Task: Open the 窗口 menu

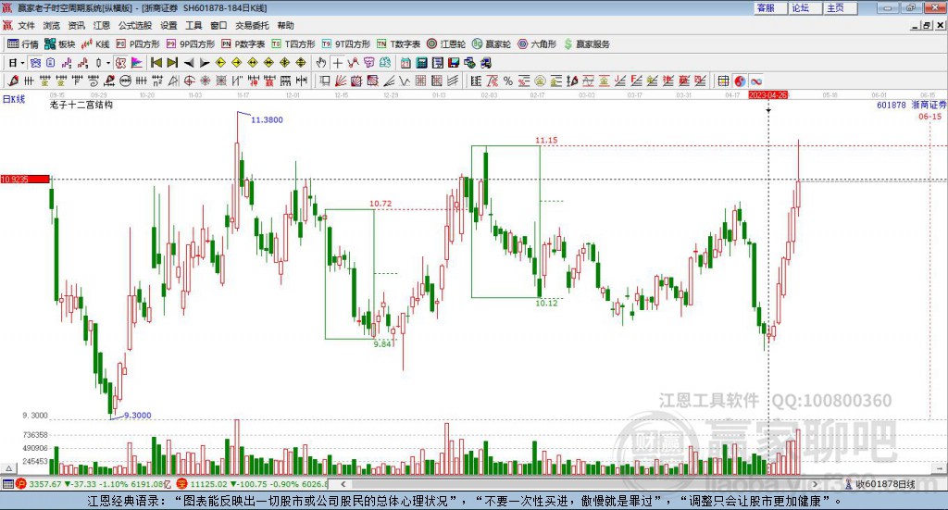Action: tap(218, 25)
